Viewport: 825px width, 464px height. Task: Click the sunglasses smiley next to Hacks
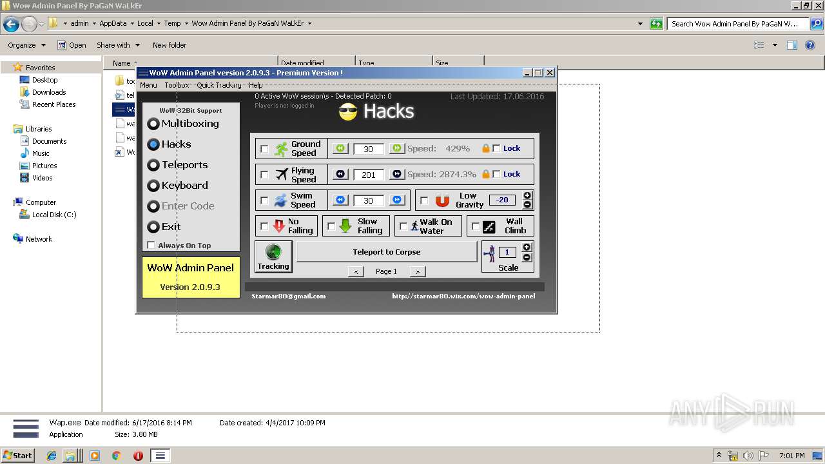click(348, 112)
